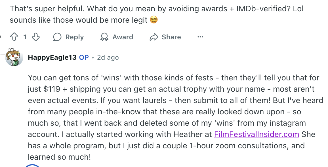Downvote the comment about awards and IMDb-verified

35,37
